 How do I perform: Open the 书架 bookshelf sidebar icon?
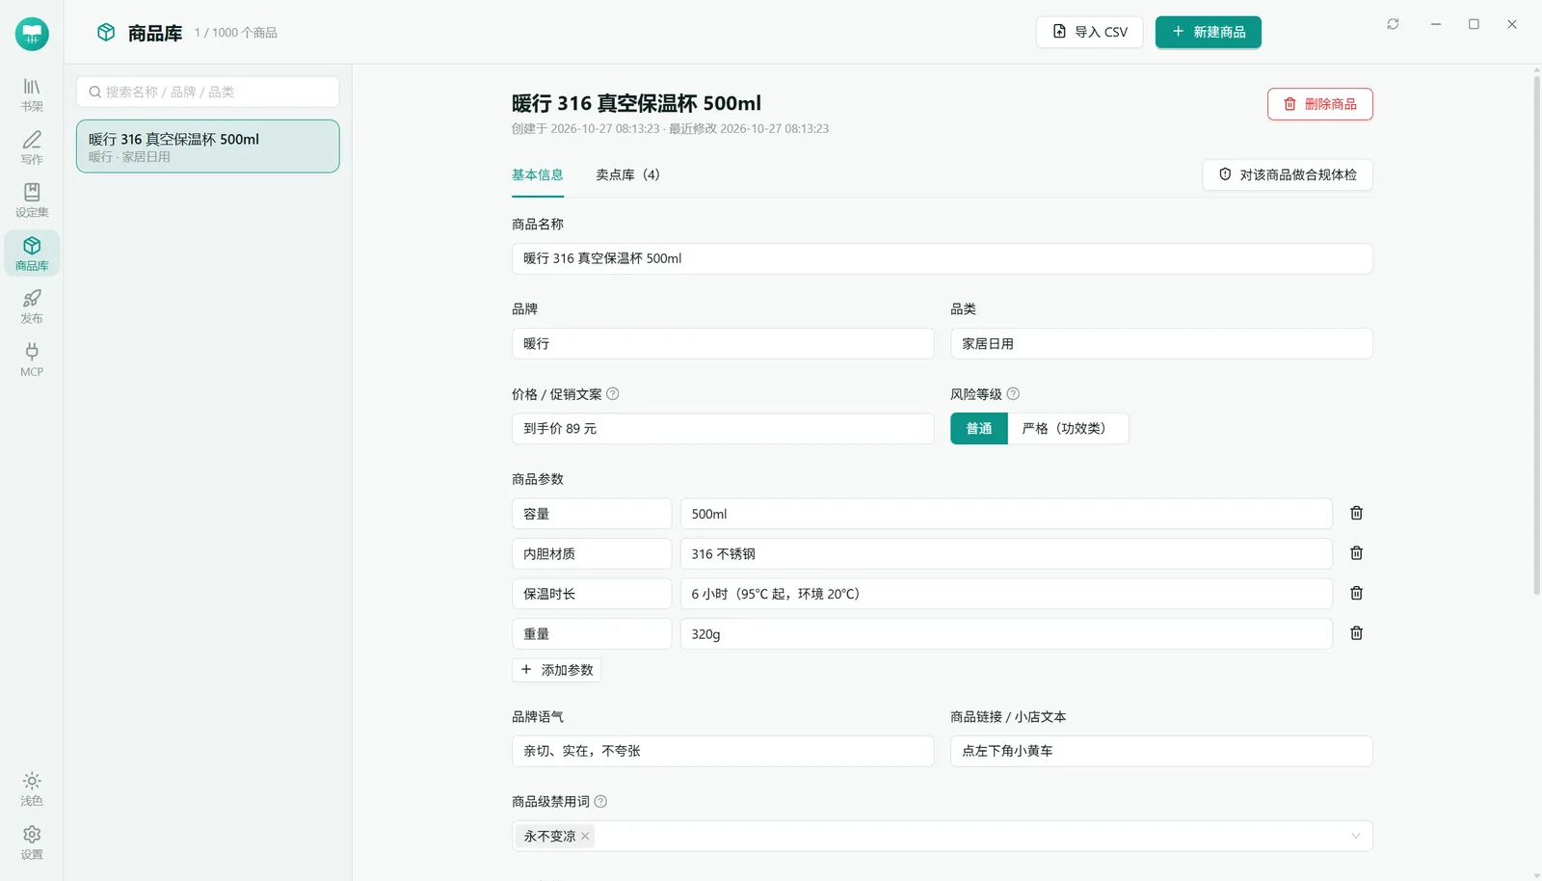32,94
